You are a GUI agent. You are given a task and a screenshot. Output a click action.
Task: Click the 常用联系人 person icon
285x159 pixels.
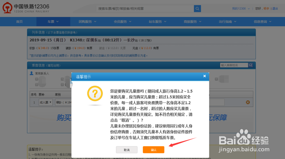[31, 73]
